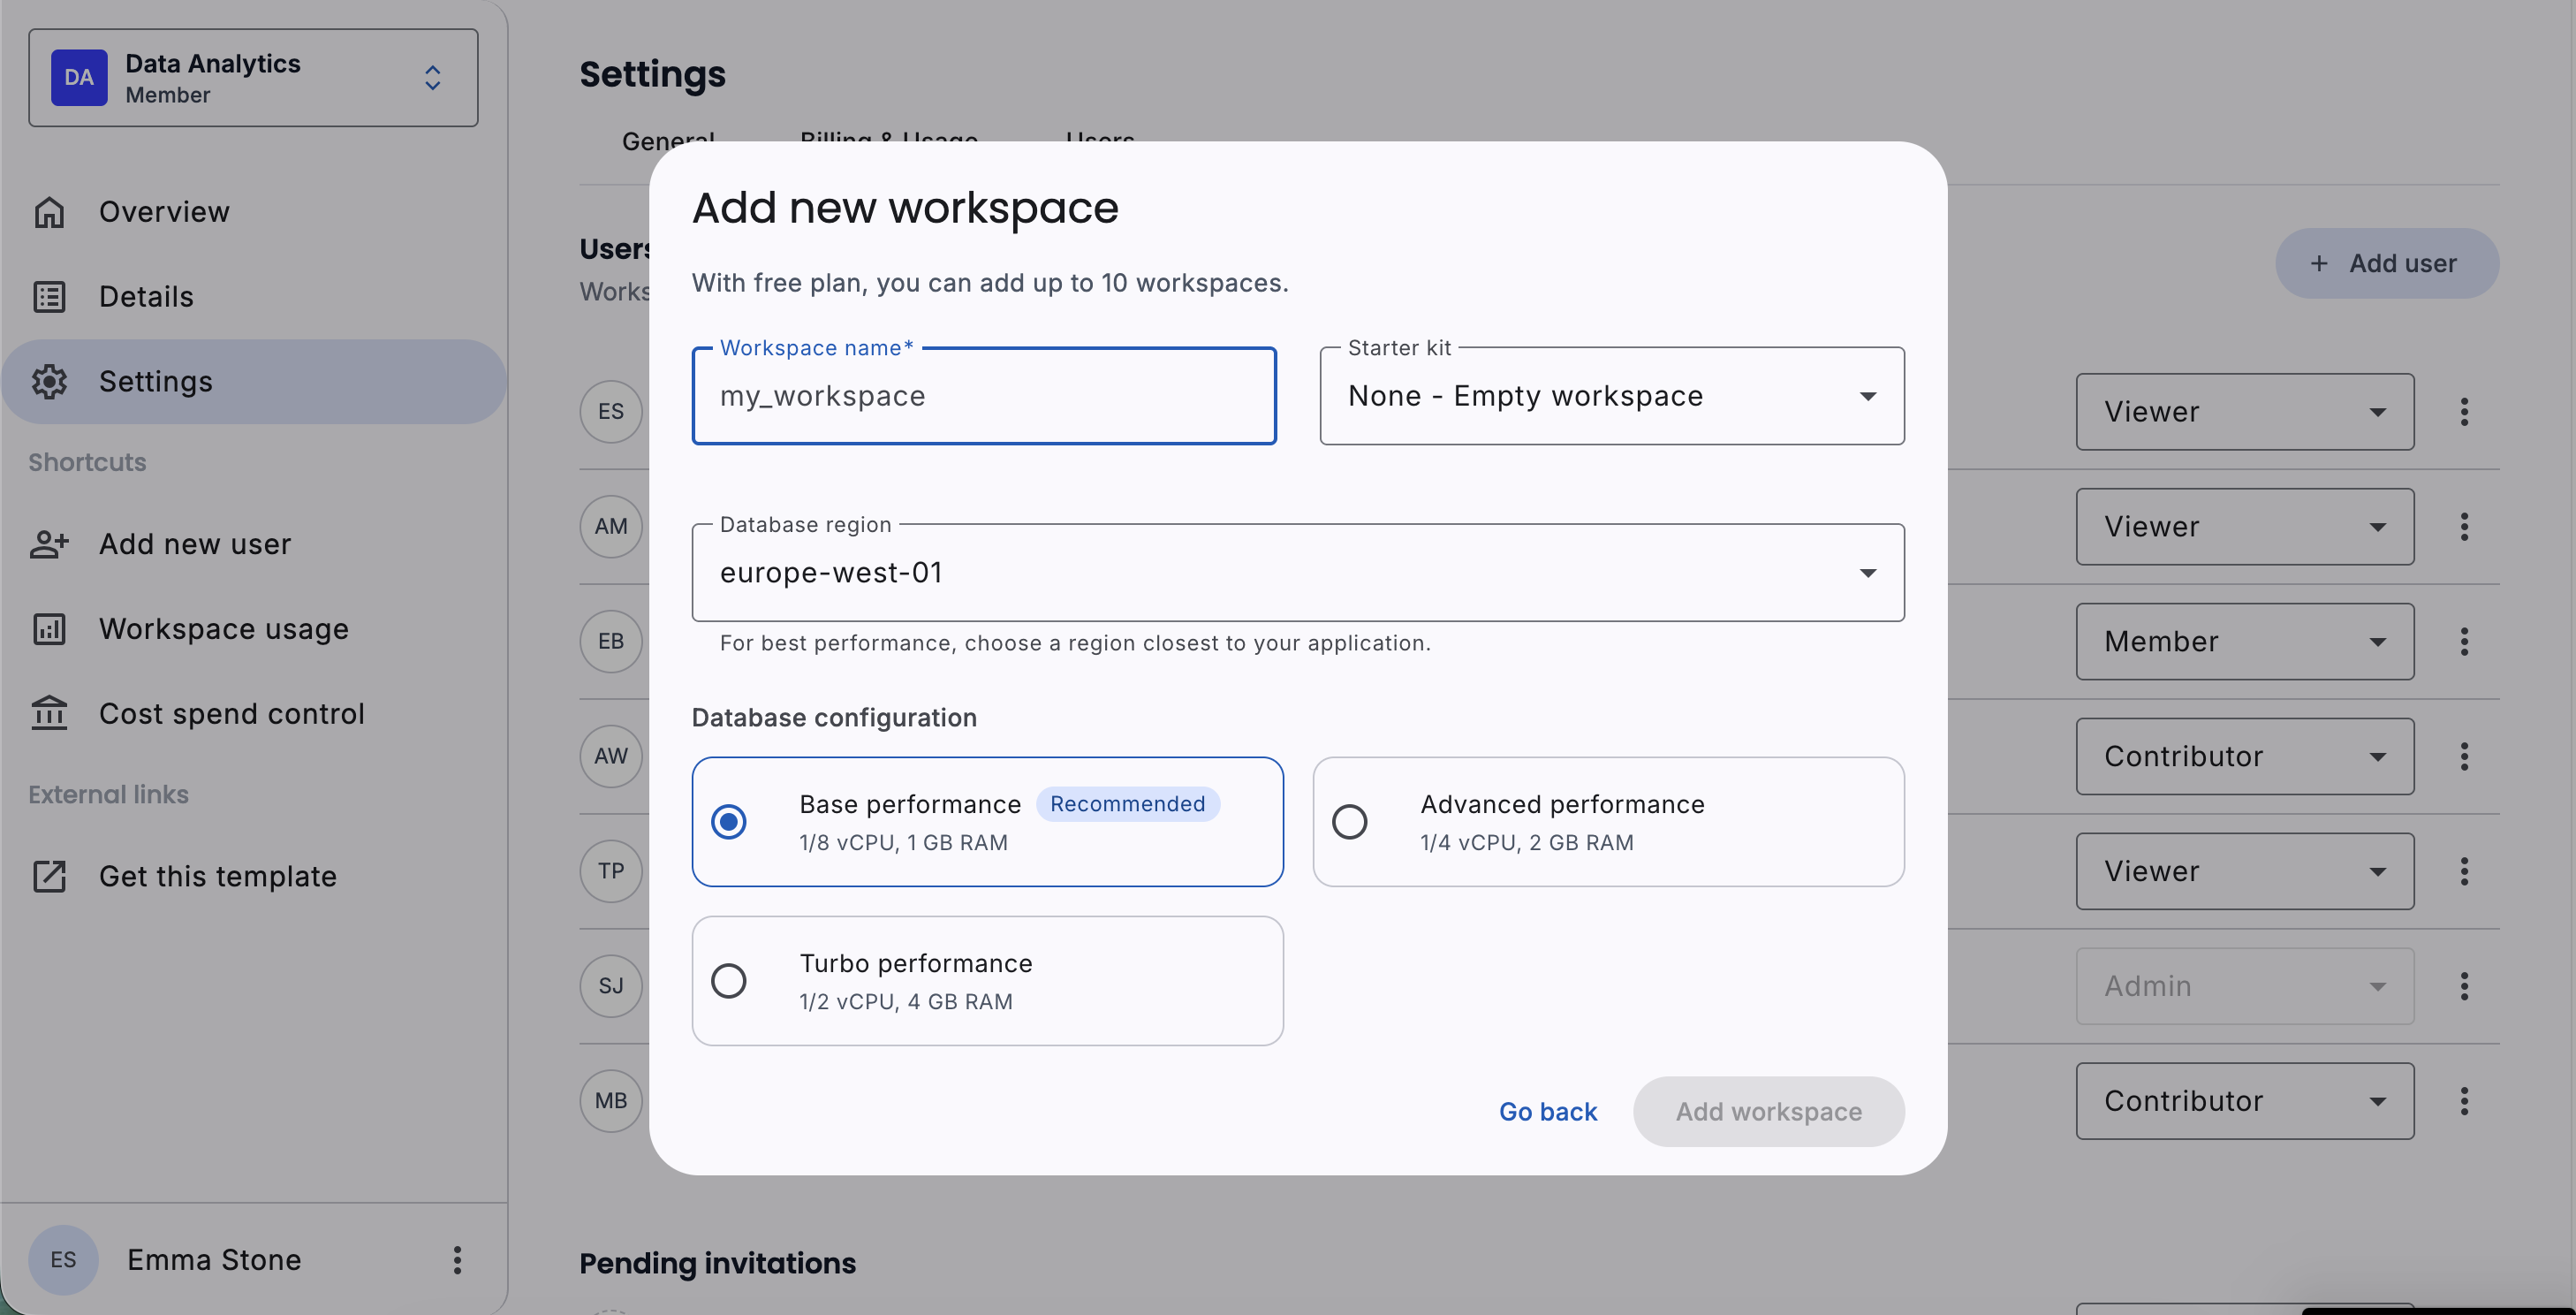Image resolution: width=2576 pixels, height=1315 pixels.
Task: Select the Advanced performance radio option
Action: (1349, 822)
